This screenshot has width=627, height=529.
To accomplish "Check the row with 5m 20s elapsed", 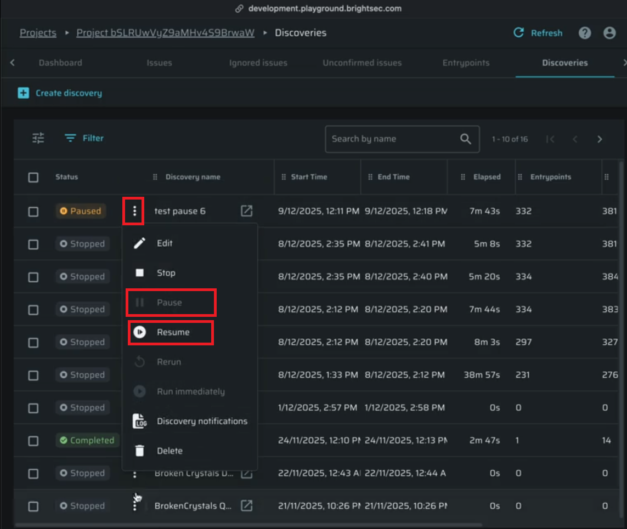I will coord(33,277).
